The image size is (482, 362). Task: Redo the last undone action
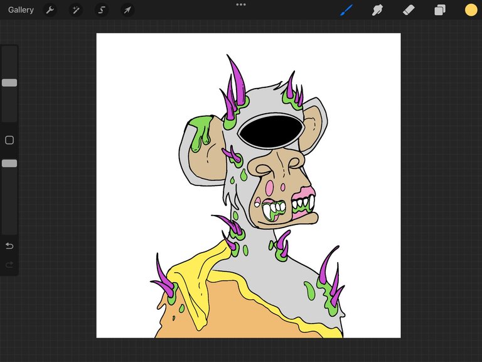(x=9, y=265)
